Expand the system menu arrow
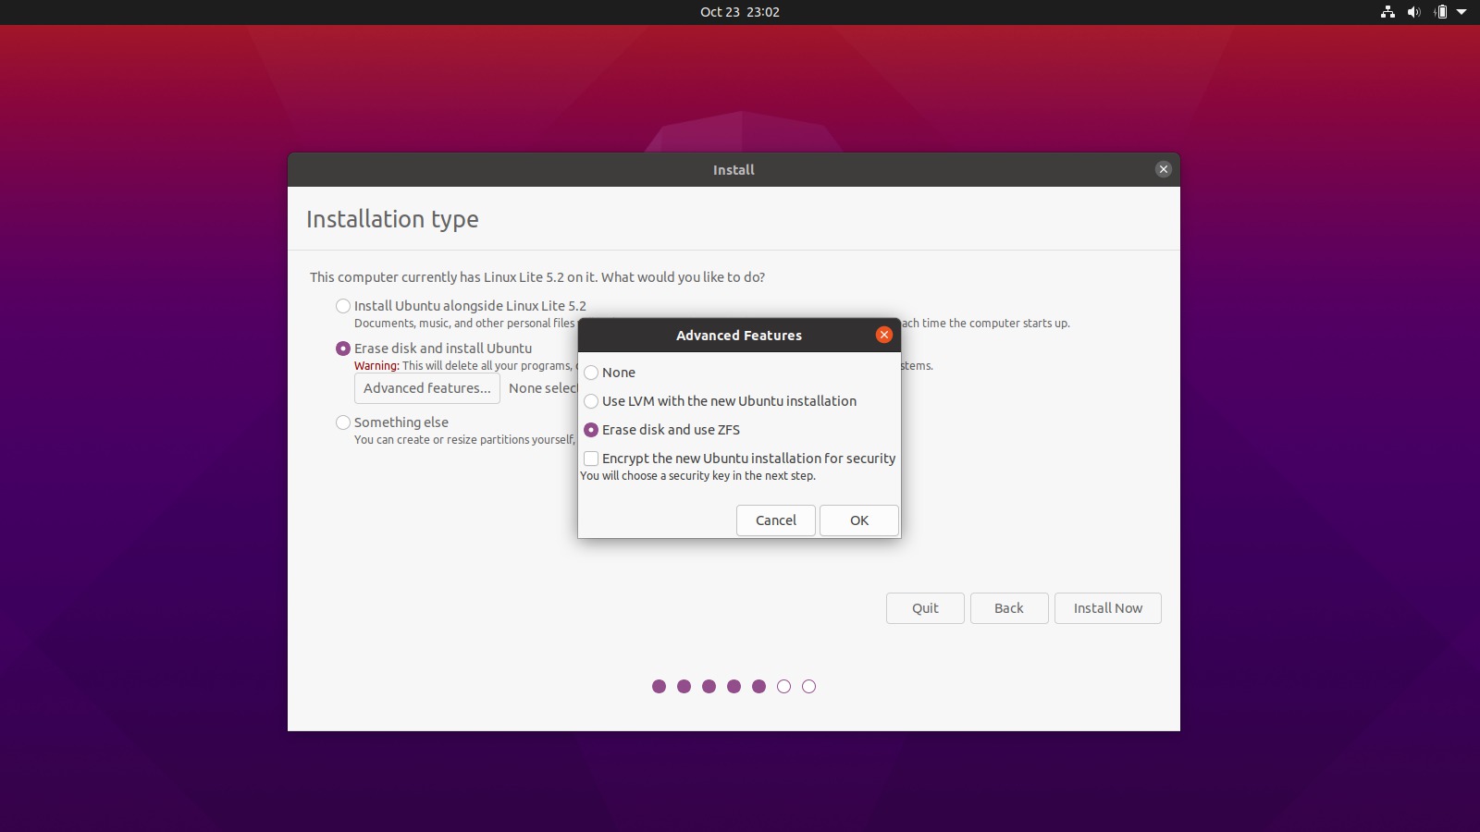This screenshot has width=1480, height=832. (1461, 12)
